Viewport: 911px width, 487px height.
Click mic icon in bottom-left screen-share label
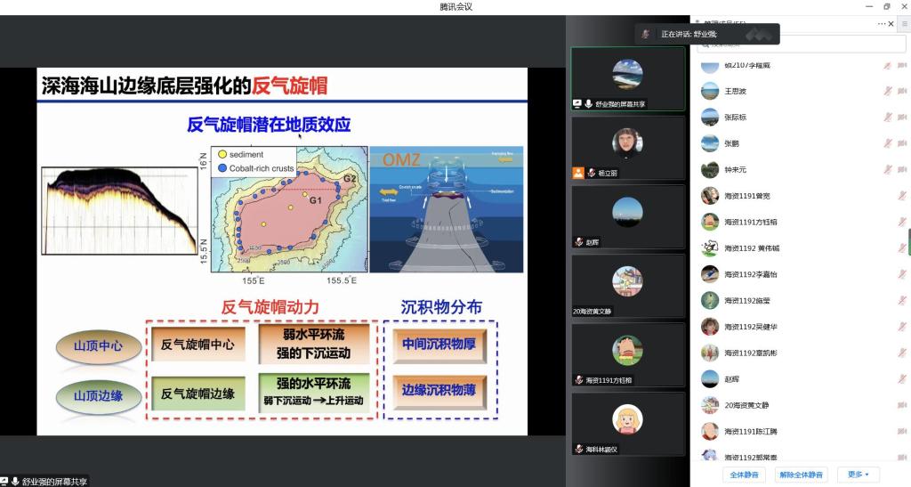click(x=15, y=481)
